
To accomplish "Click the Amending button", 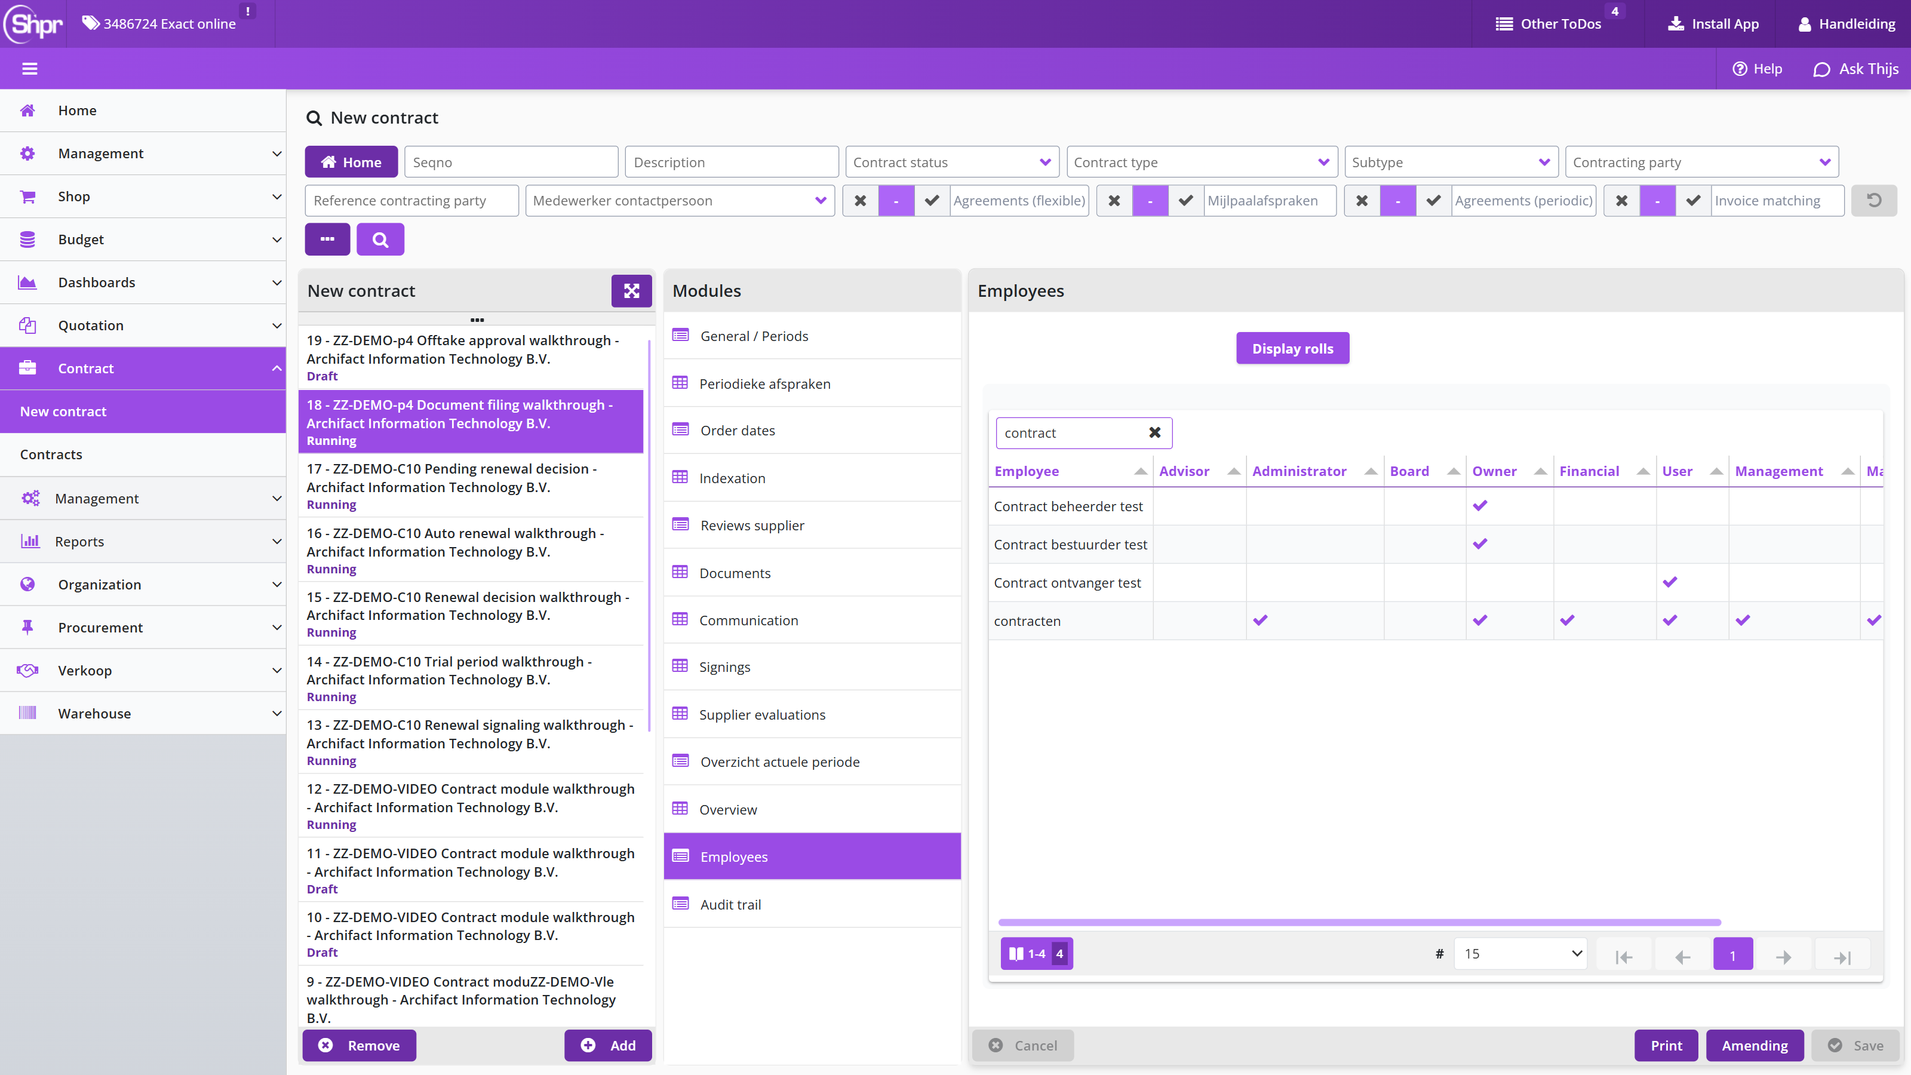I will tap(1755, 1045).
